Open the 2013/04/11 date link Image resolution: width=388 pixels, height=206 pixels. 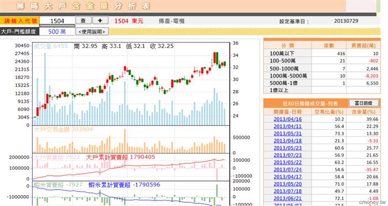288,126
